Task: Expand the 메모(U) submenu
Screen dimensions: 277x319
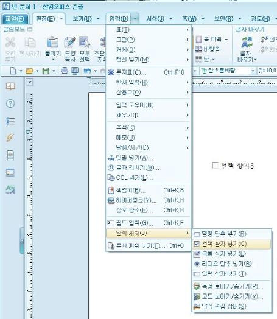Action: (149, 138)
